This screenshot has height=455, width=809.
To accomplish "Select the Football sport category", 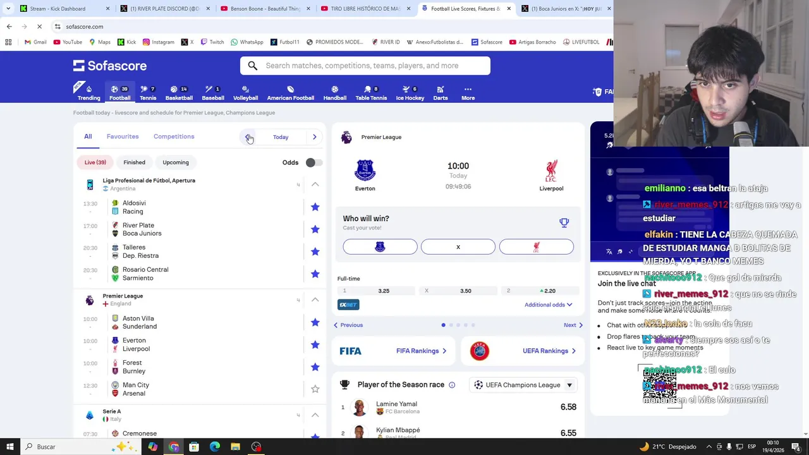I will coord(119,92).
